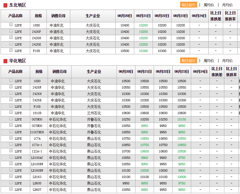Click 齐鲁石化 cell in 2102TN26 row

pyautogui.click(x=94, y=132)
